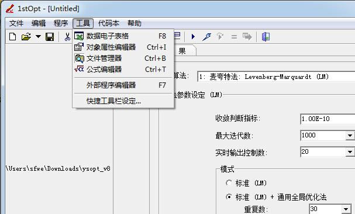Expand the 实时输出控制数 dropdown arrow
The height and width of the screenshot is (214, 355).
pos(350,152)
